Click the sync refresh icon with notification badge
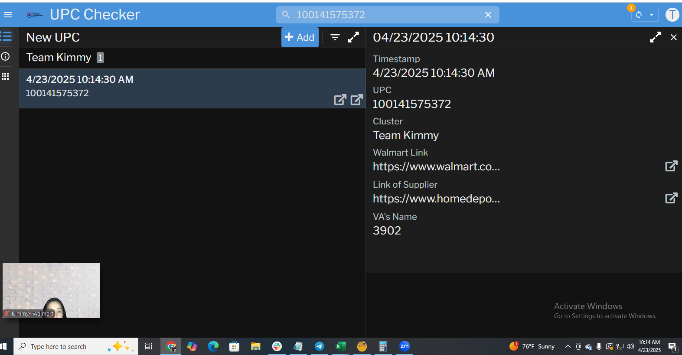The width and height of the screenshot is (682, 355). (x=638, y=15)
